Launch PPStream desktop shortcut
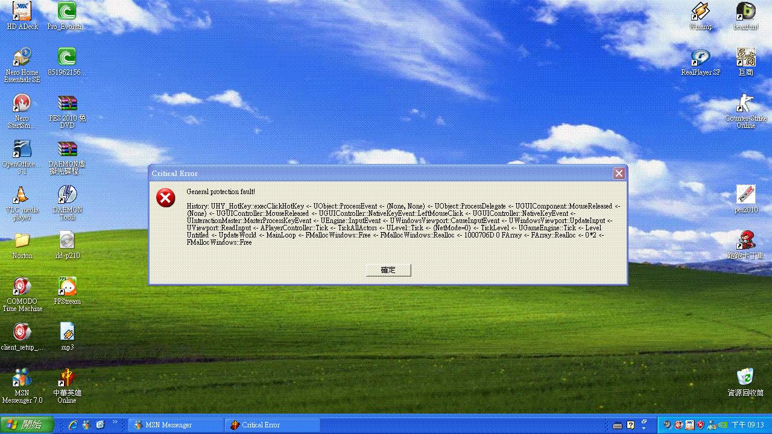This screenshot has width=772, height=434. tap(67, 291)
